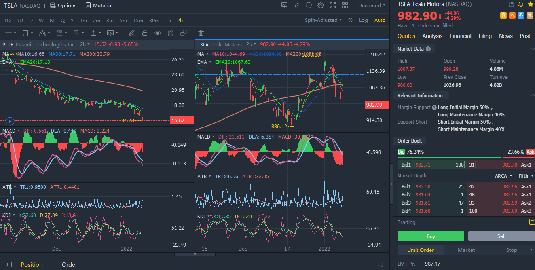
Task: Delete drawings with the trash icon
Action: coord(201,33)
